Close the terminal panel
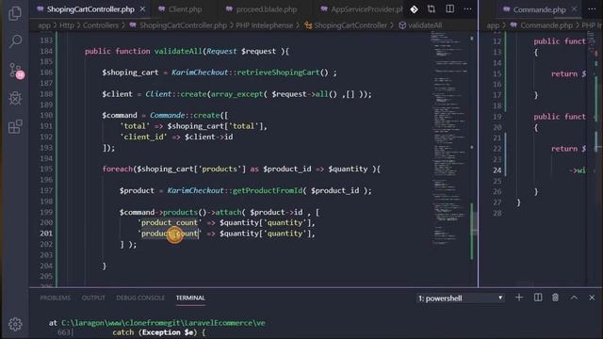Viewport: 603px width, 339px height. (x=592, y=298)
